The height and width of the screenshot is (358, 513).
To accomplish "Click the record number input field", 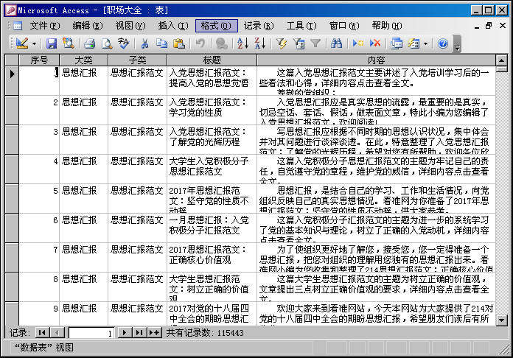I will (x=91, y=333).
